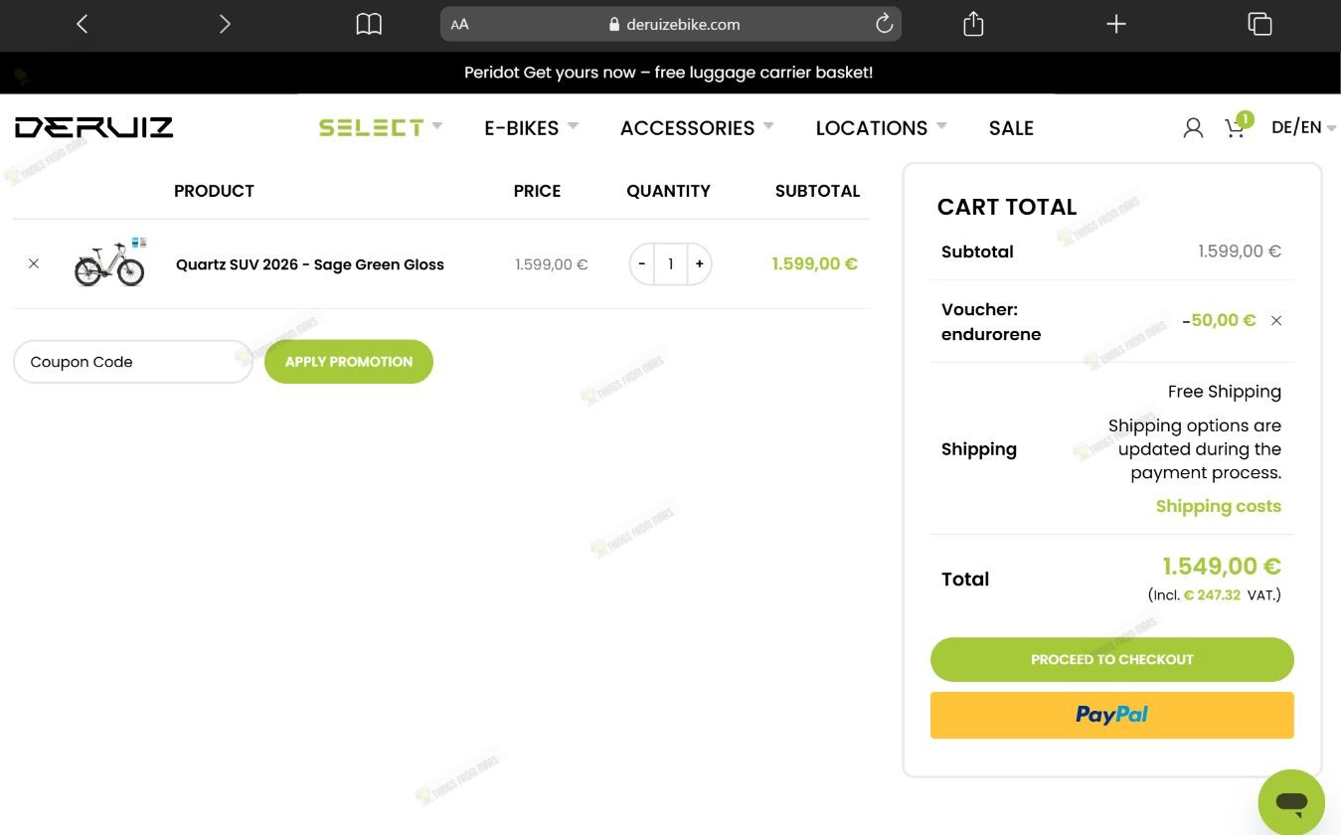Go forward with the browser forward arrow
This screenshot has height=835, width=1341.
[225, 24]
